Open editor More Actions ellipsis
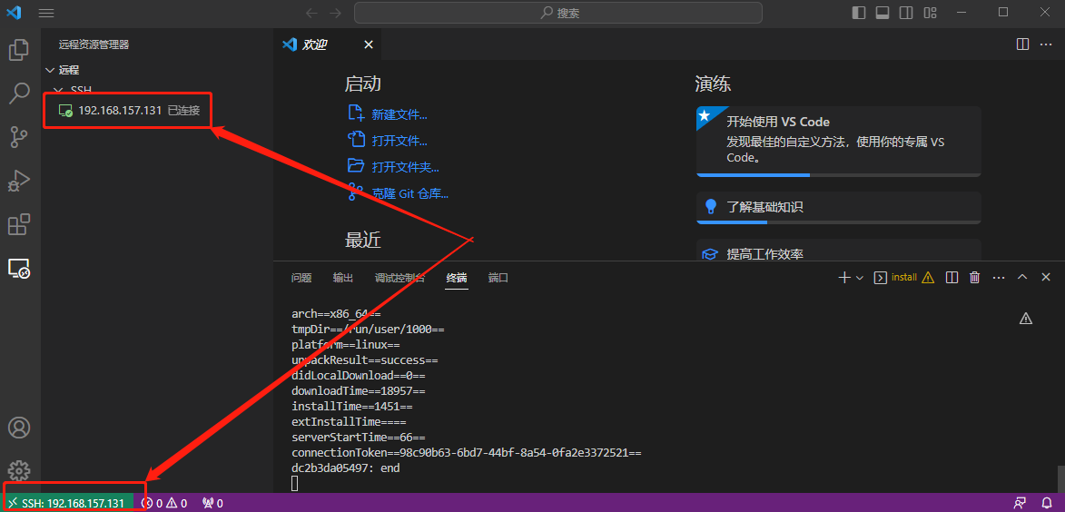This screenshot has width=1065, height=512. pyautogui.click(x=1046, y=44)
